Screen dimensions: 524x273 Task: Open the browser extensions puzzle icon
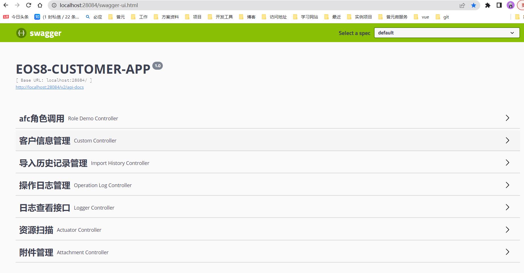click(x=488, y=5)
